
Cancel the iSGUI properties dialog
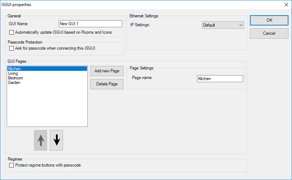269,33
